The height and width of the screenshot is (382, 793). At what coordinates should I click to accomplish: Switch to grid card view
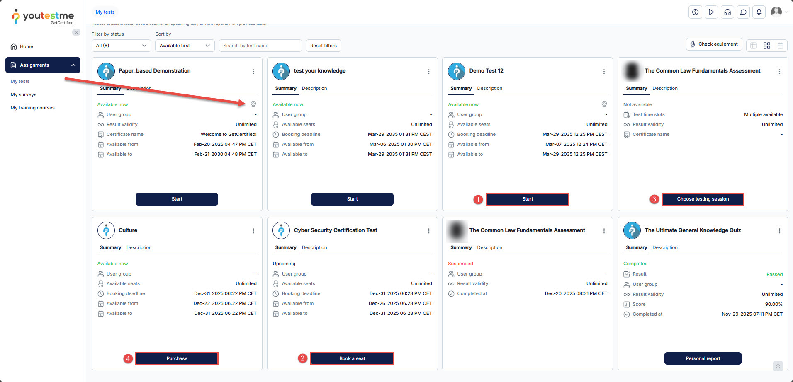tap(767, 46)
